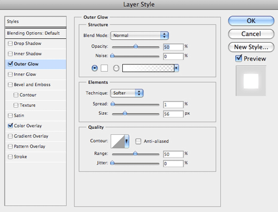
Task: Uncheck the Color Overlay checkbox
Action: coord(10,126)
